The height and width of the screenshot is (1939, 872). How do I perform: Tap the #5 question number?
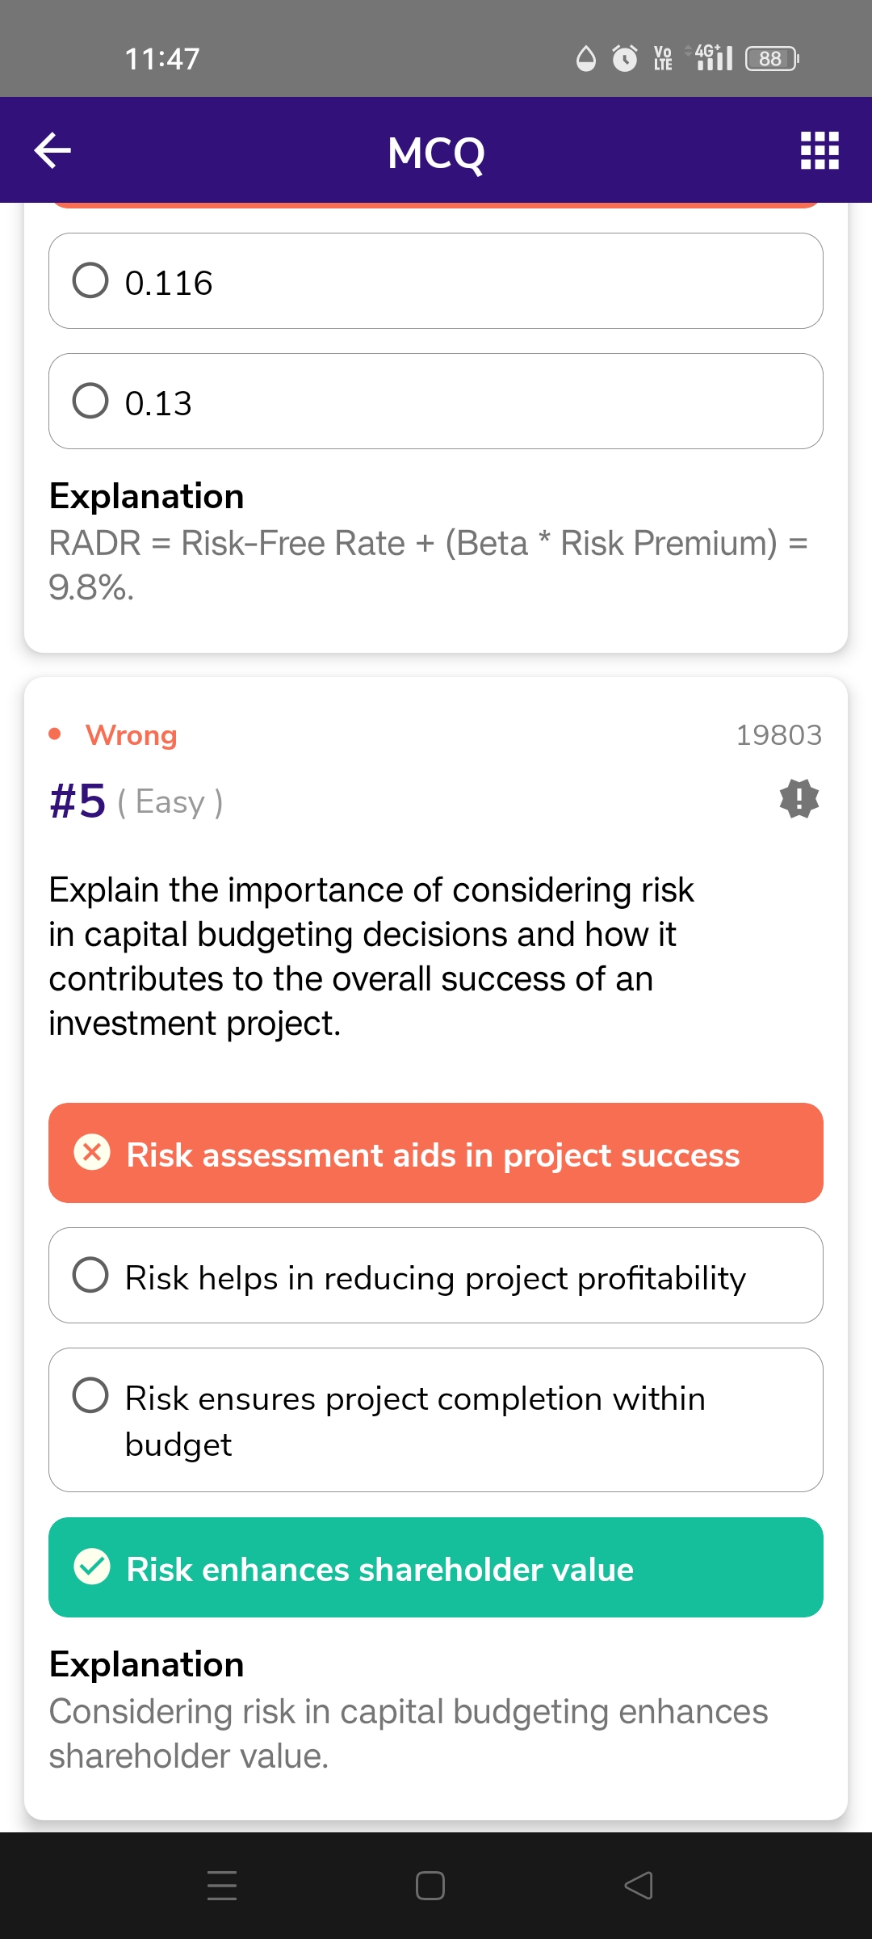78,801
